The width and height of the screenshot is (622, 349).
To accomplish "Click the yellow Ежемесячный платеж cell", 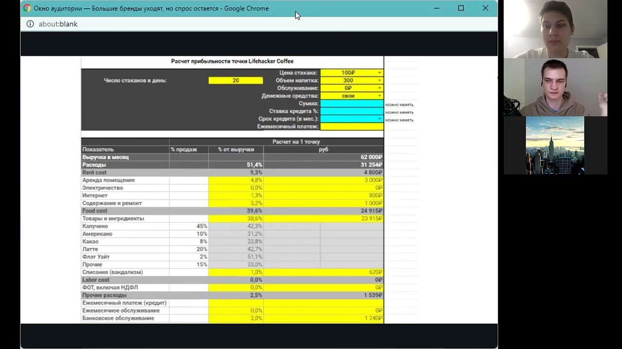I will [352, 127].
